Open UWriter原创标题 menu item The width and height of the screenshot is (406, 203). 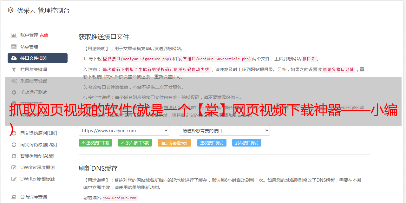(x=37, y=179)
